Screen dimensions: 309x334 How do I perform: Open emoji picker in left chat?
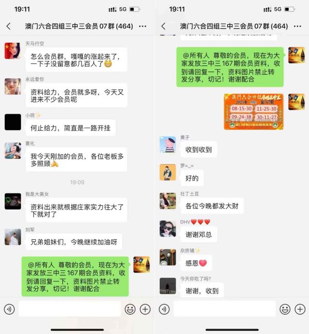point(130,309)
